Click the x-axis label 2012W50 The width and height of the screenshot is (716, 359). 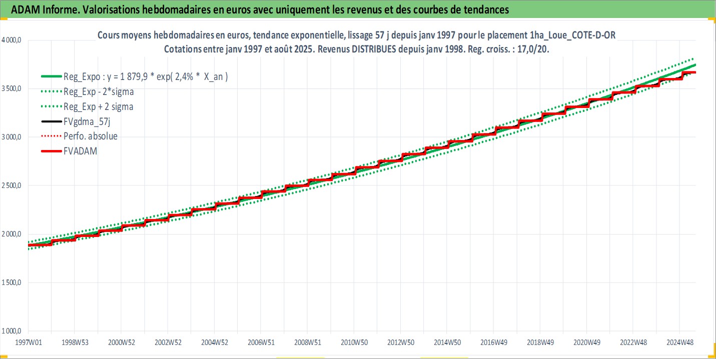[x=400, y=342]
